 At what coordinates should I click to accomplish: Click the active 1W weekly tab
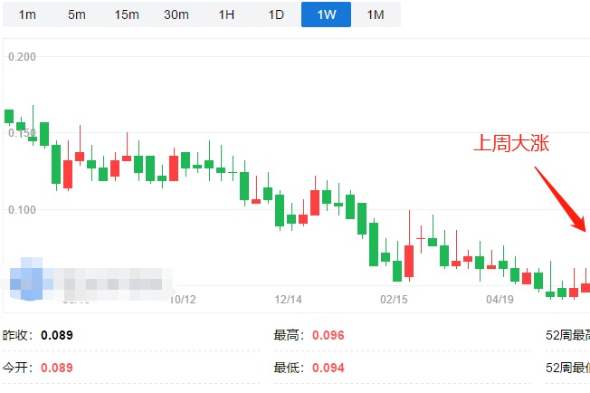coord(326,14)
